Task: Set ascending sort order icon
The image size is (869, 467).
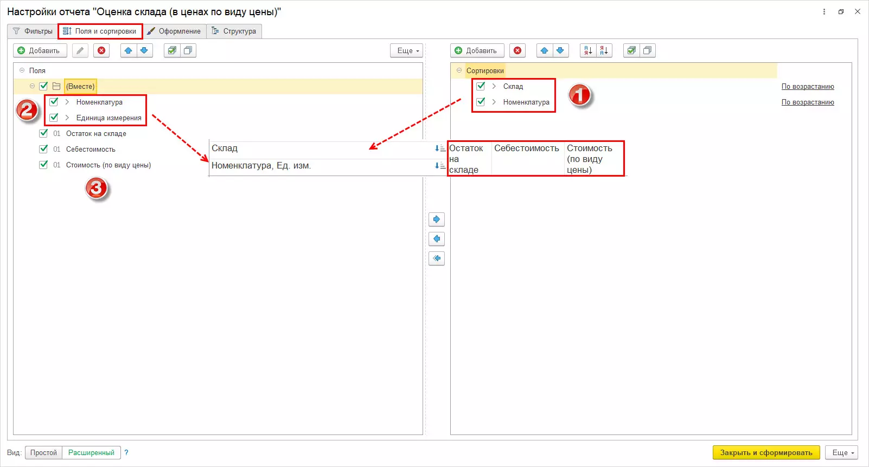Action: point(588,50)
